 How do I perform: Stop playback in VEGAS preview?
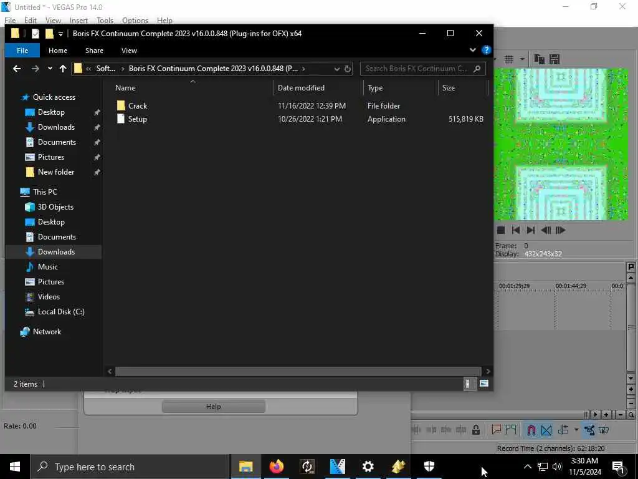coord(501,230)
